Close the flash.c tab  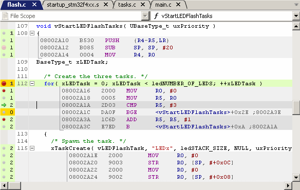(x=34, y=5)
